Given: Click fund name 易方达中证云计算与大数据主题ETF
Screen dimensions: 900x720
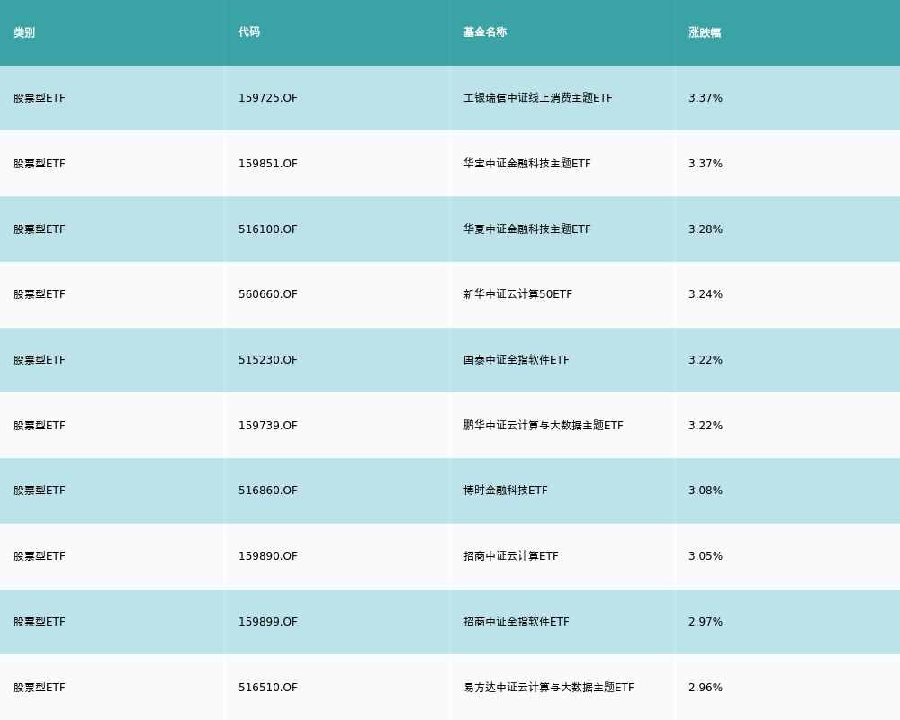Looking at the screenshot, I should click(x=549, y=688).
